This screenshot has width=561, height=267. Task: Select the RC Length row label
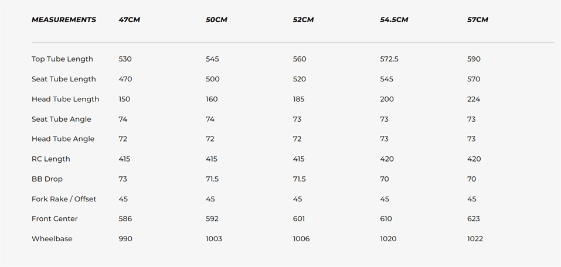pos(50,159)
